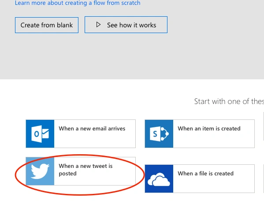Select 'When an item is created' title
Screen dimensions: 264x208
pos(209,129)
